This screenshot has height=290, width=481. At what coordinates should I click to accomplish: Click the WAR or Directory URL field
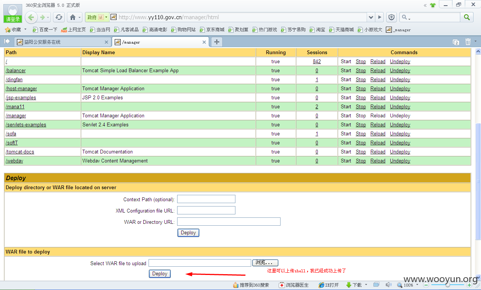229,222
